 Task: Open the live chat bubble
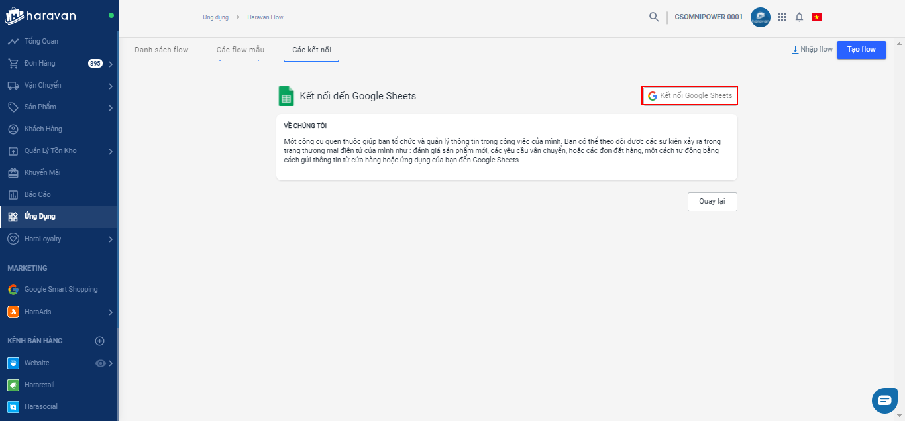pos(884,400)
